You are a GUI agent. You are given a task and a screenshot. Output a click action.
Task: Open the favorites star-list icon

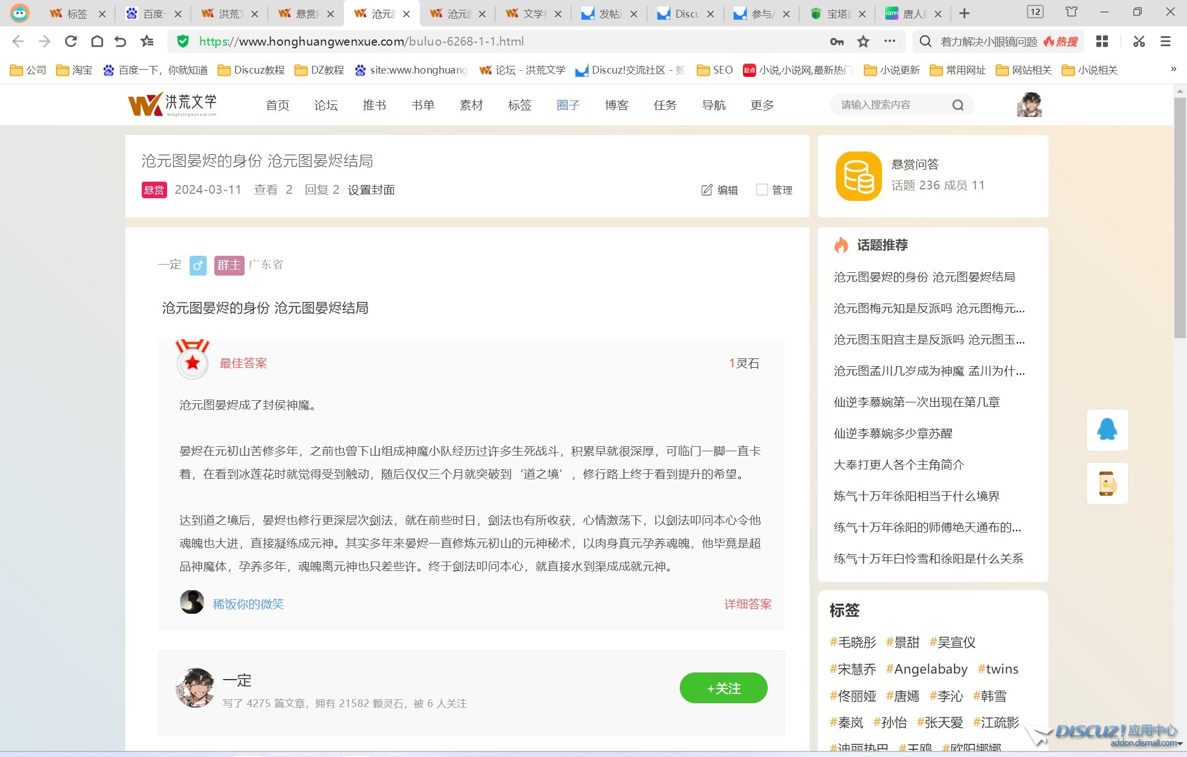[147, 41]
